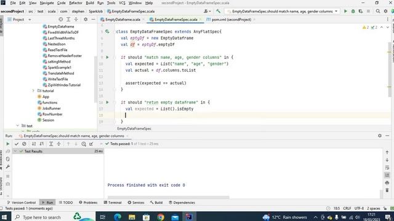
Task: Open VCS menu
Action: 122,3
